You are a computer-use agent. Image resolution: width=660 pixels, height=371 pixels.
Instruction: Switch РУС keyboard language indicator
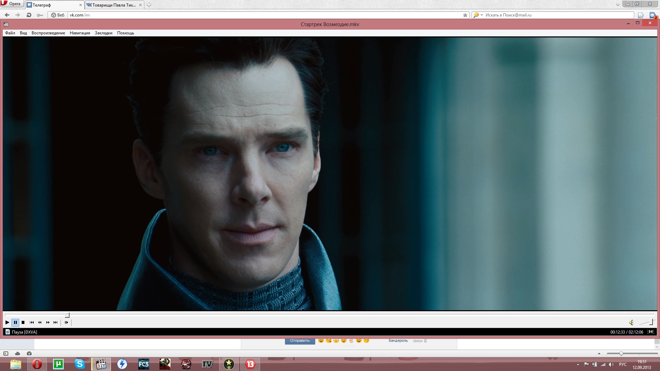623,364
